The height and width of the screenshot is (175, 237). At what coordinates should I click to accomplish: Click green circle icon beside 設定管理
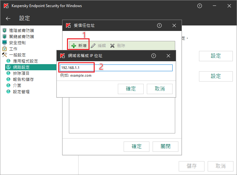[8, 92]
